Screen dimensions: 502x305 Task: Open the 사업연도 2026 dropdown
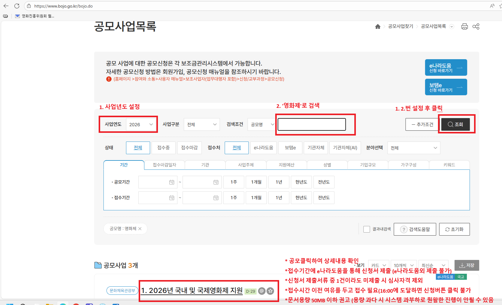(141, 124)
